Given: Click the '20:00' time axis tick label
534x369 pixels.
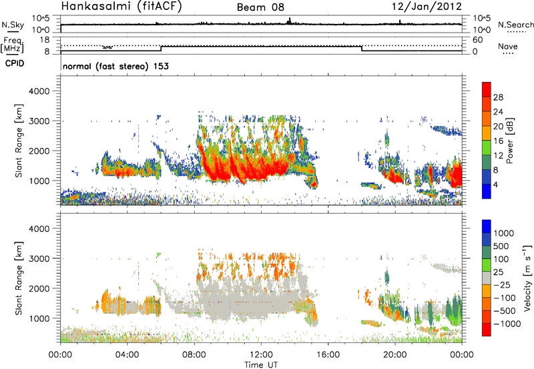Looking at the screenshot, I should (394, 355).
